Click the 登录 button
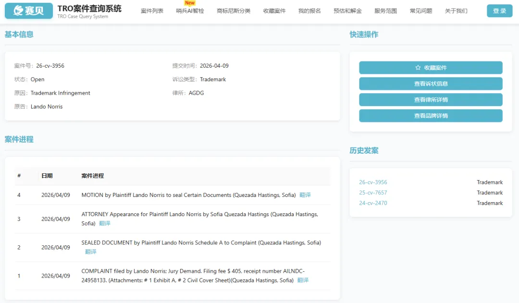 pyautogui.click(x=499, y=11)
